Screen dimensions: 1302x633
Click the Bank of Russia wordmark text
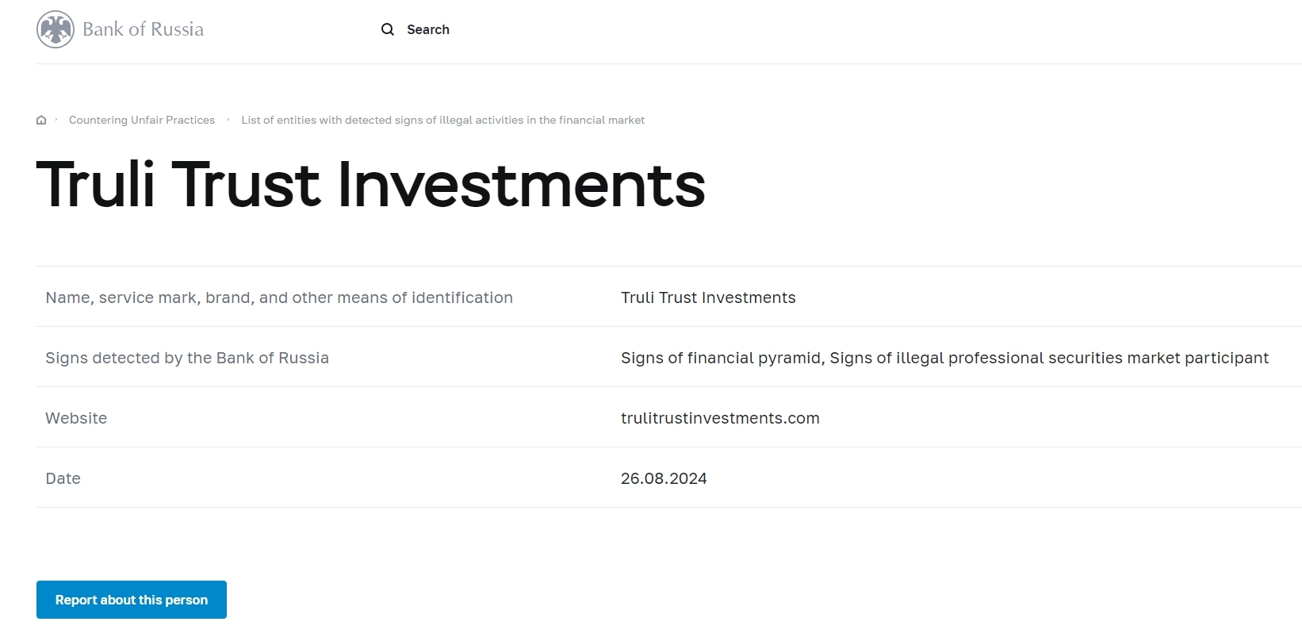click(x=143, y=30)
